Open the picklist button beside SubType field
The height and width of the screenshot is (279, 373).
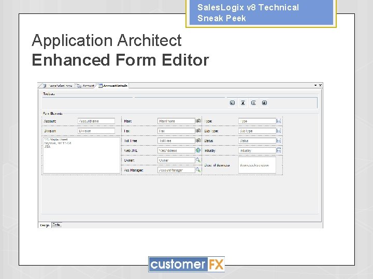279,131
